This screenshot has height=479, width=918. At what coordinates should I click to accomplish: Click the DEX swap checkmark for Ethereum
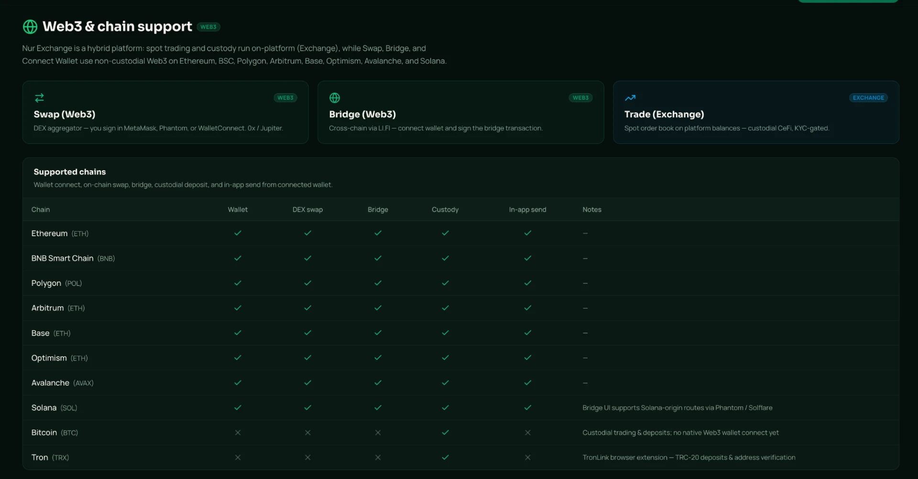tap(307, 233)
